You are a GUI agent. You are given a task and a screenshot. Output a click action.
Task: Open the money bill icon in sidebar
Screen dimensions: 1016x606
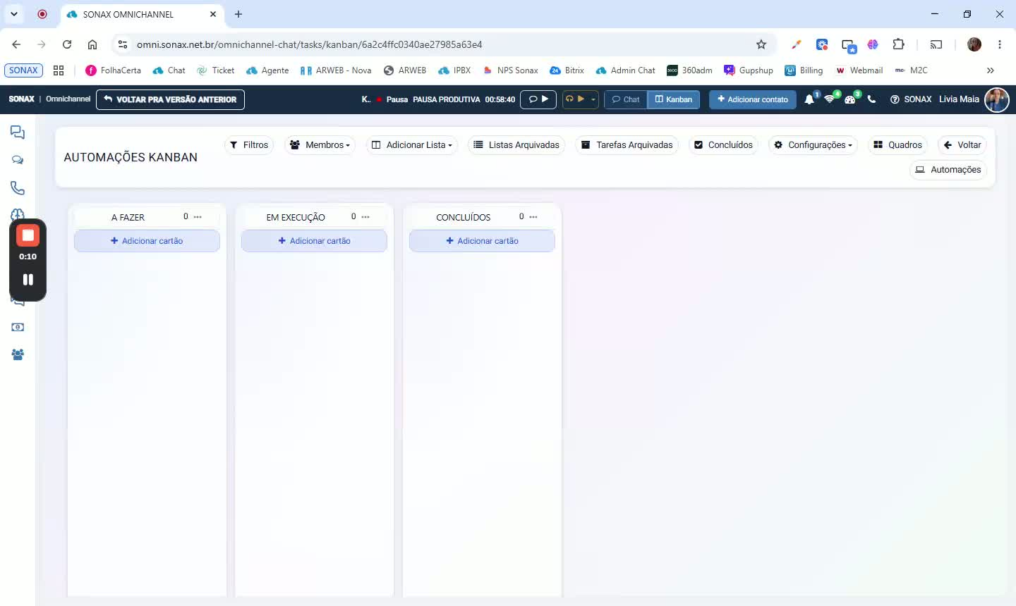[18, 327]
